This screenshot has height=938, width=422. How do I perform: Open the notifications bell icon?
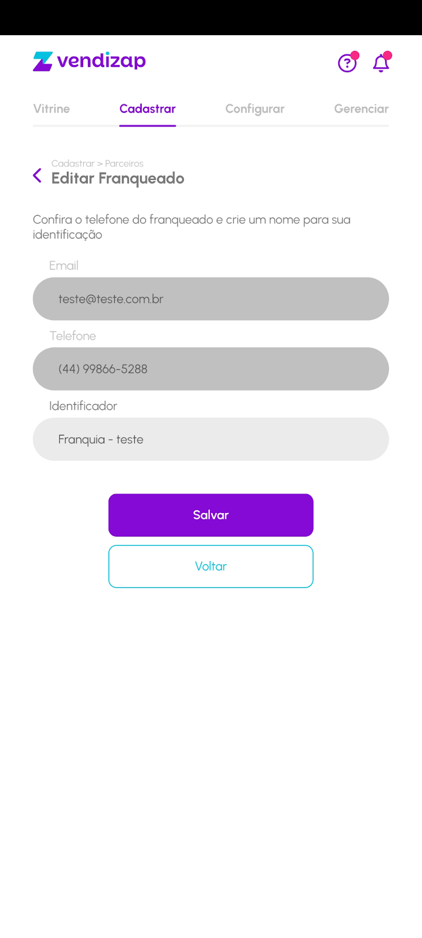381,63
